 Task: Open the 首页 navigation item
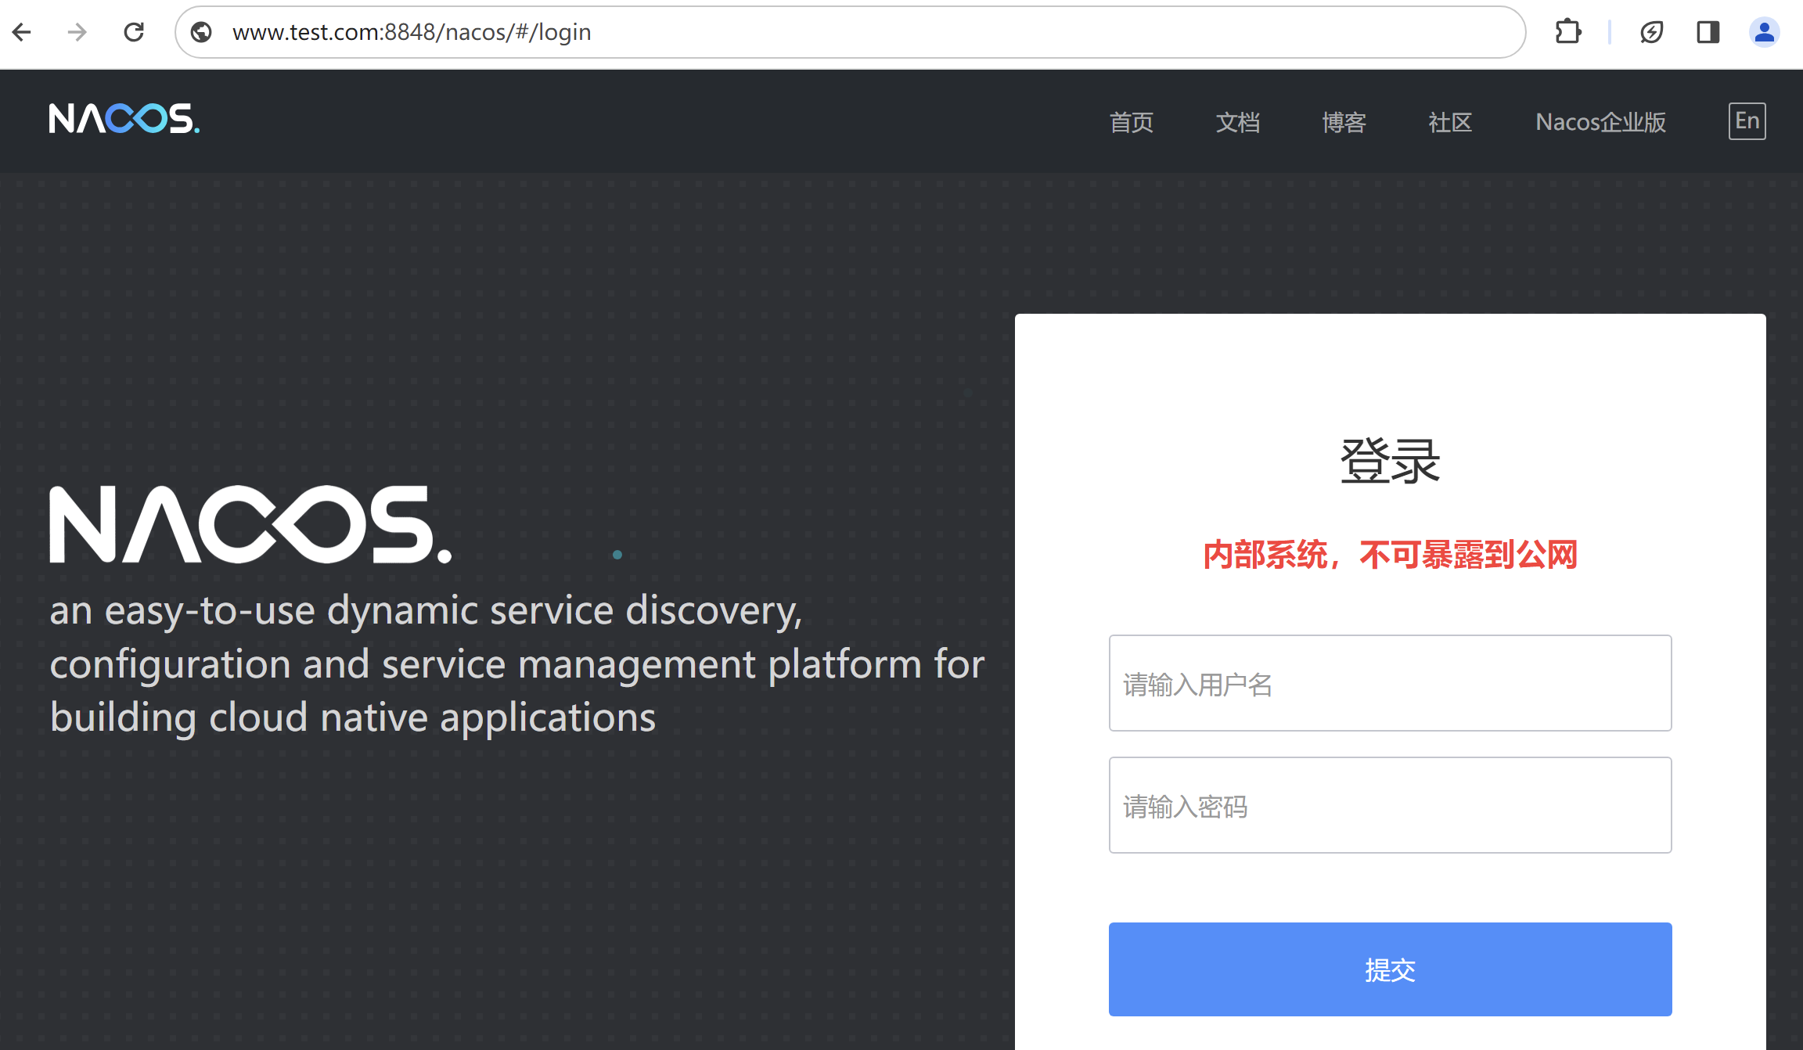point(1132,122)
